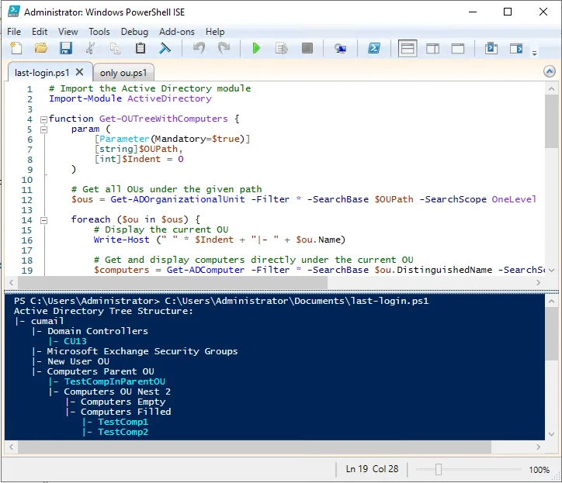Open a script with the folder icon
This screenshot has height=483, width=562.
pyautogui.click(x=41, y=48)
